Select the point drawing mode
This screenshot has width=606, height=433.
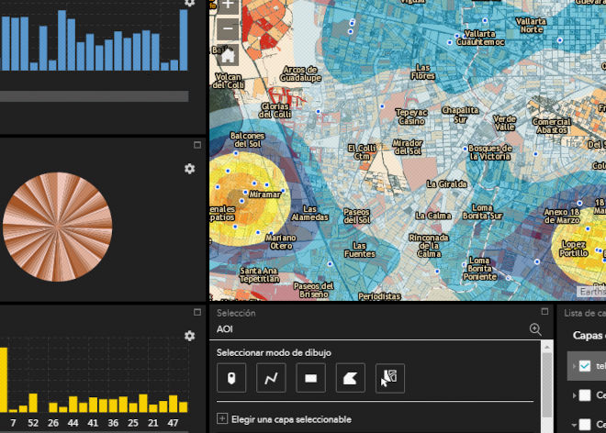(x=231, y=377)
